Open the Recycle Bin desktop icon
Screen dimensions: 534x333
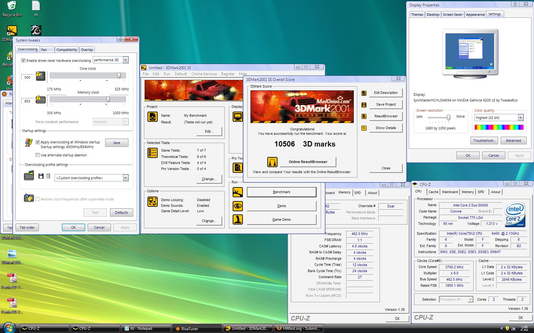(x=12, y=9)
